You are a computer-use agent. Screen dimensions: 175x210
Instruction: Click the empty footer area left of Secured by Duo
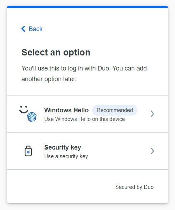tap(60, 187)
